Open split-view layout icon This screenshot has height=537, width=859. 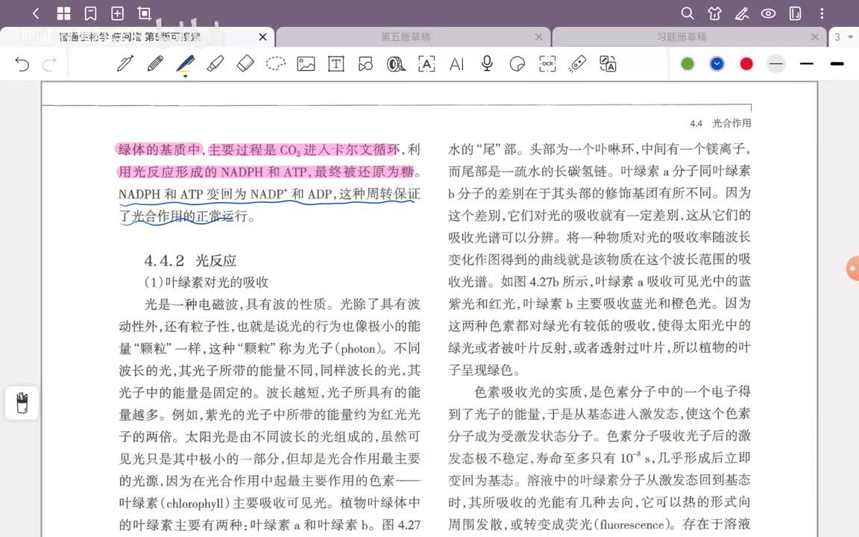tap(795, 13)
